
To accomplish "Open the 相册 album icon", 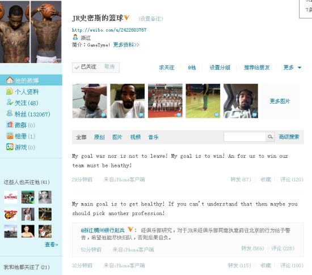I will [10, 136].
